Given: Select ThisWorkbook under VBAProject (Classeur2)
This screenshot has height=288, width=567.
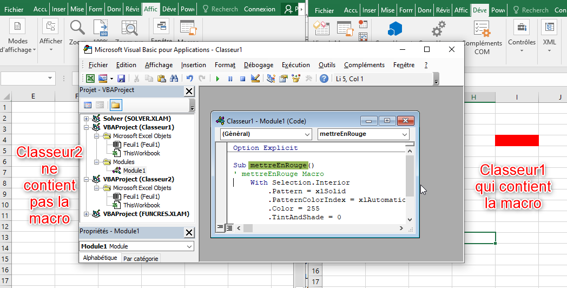Looking at the screenshot, I should tap(141, 205).
